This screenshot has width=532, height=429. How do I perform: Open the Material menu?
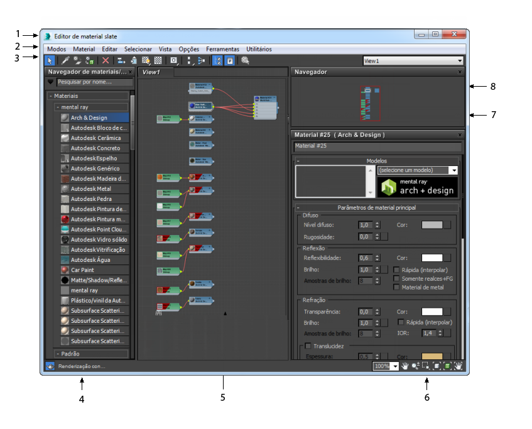pos(84,49)
